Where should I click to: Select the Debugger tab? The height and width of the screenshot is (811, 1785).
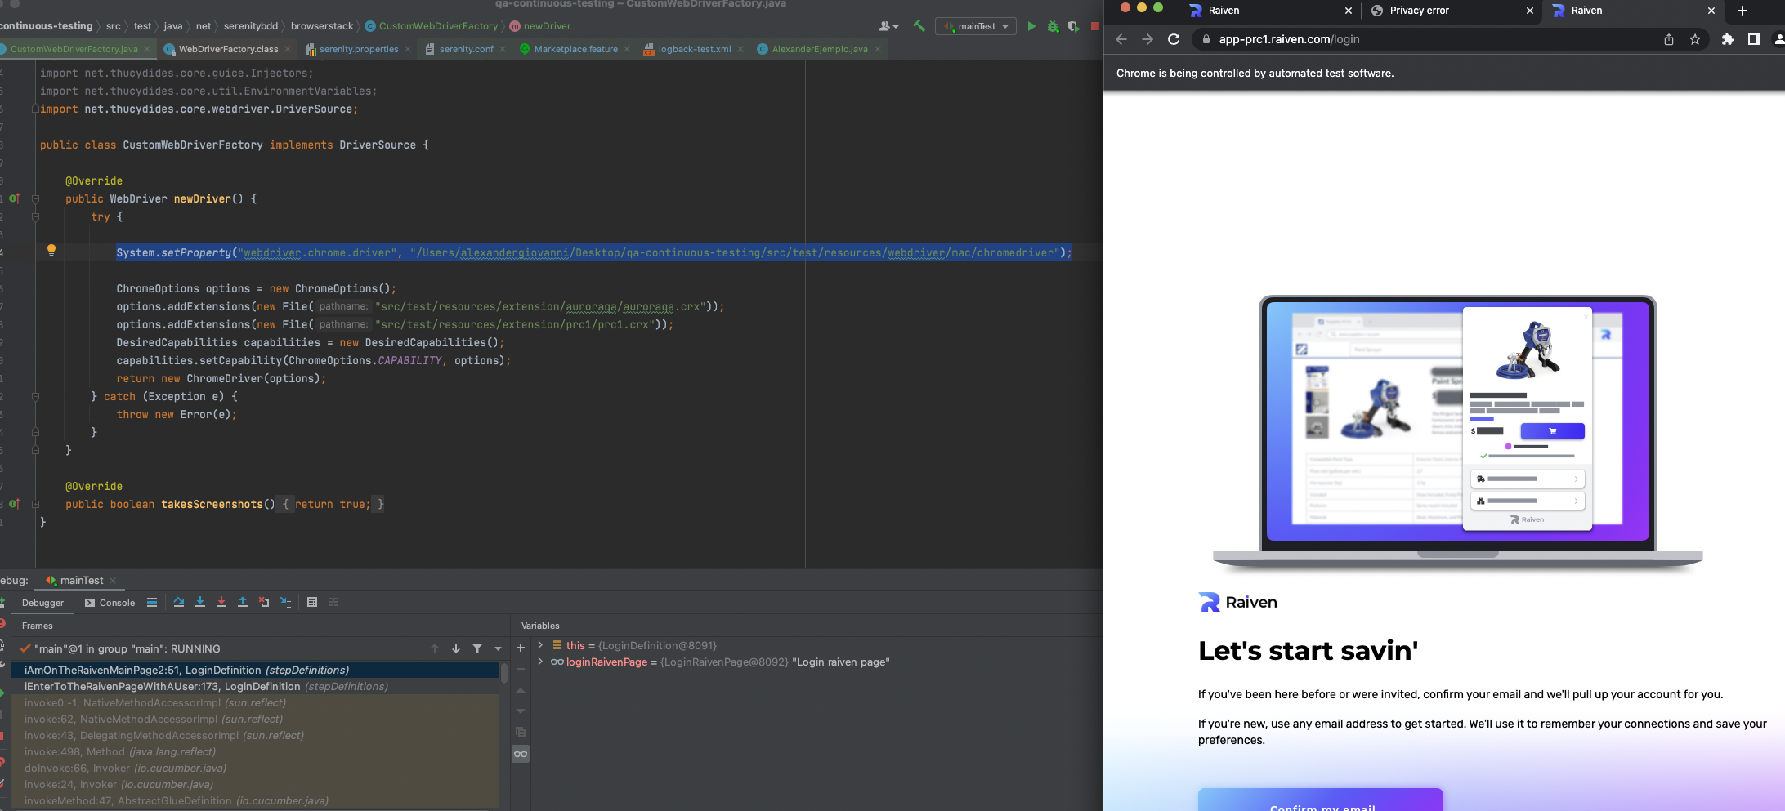tap(42, 603)
